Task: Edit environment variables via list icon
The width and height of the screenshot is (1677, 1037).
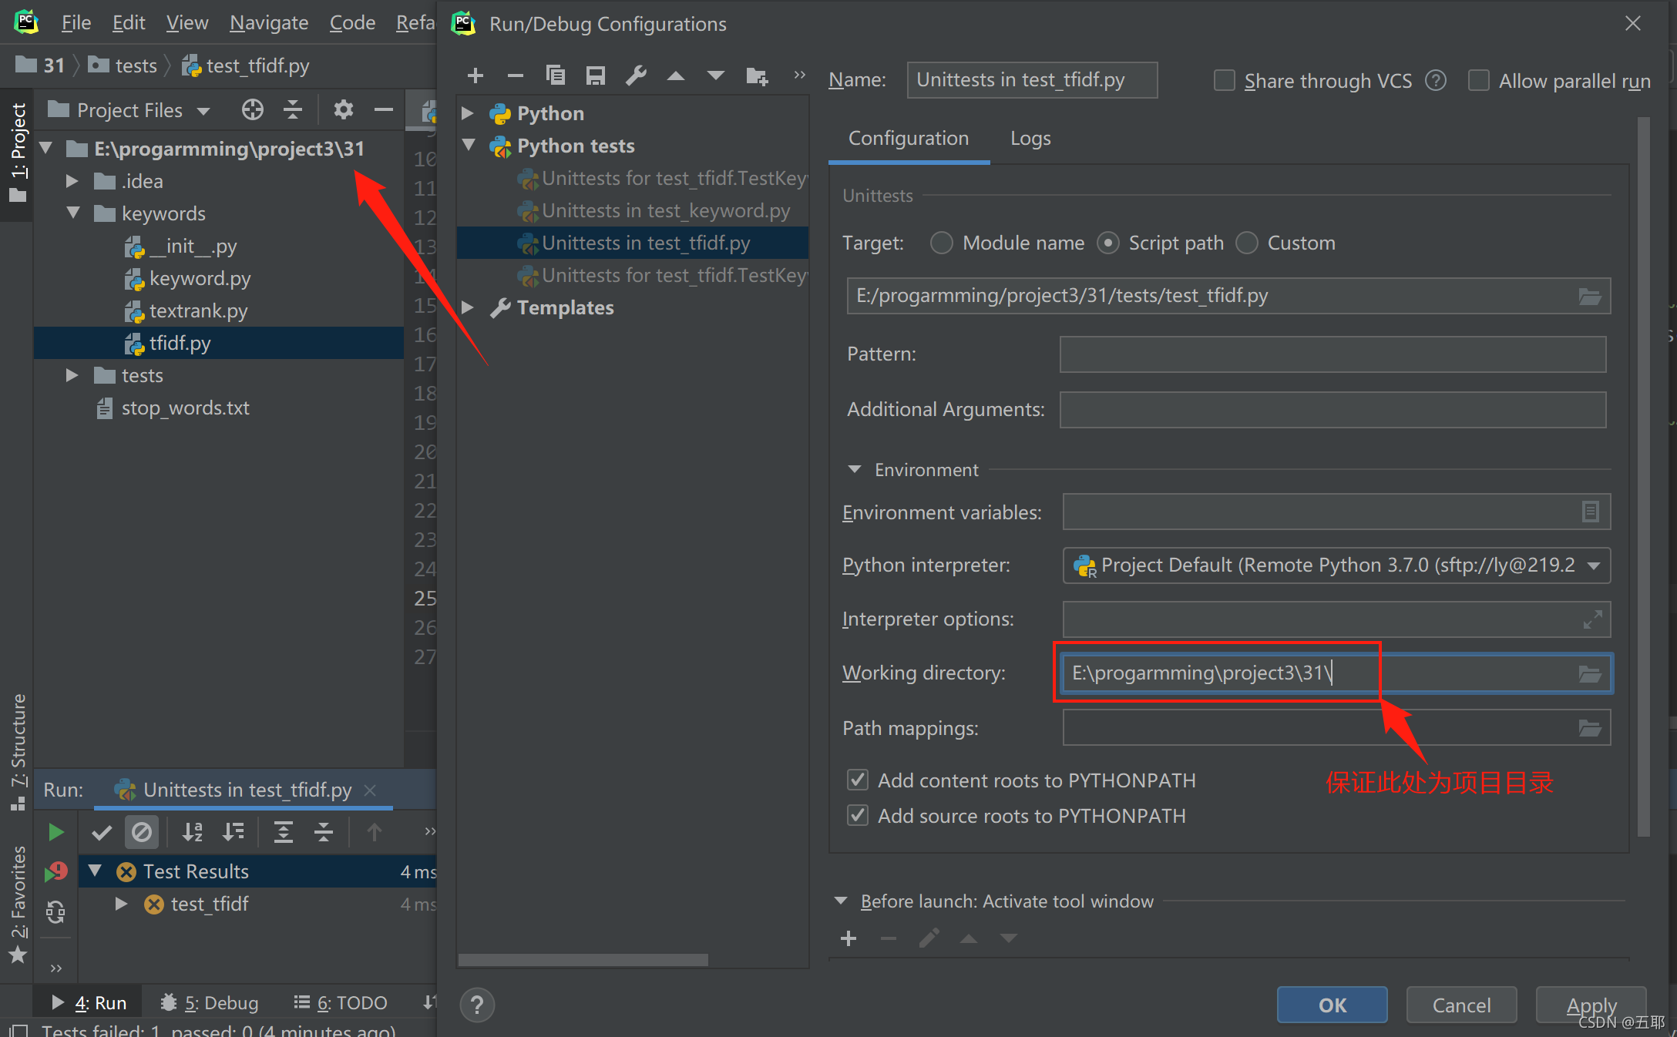Action: 1590,512
